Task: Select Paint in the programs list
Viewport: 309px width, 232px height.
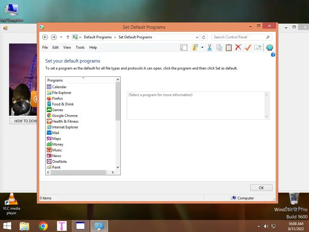Action: (x=56, y=167)
